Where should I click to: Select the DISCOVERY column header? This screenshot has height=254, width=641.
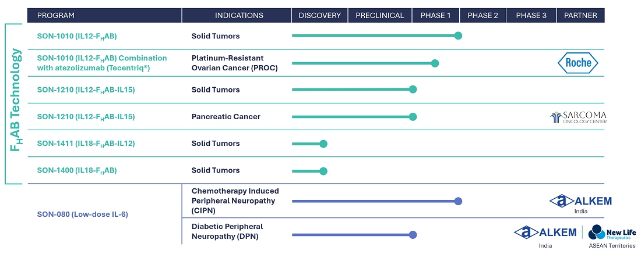[x=319, y=16]
